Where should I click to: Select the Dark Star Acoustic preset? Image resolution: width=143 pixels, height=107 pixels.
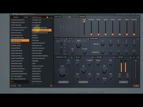point(38,48)
